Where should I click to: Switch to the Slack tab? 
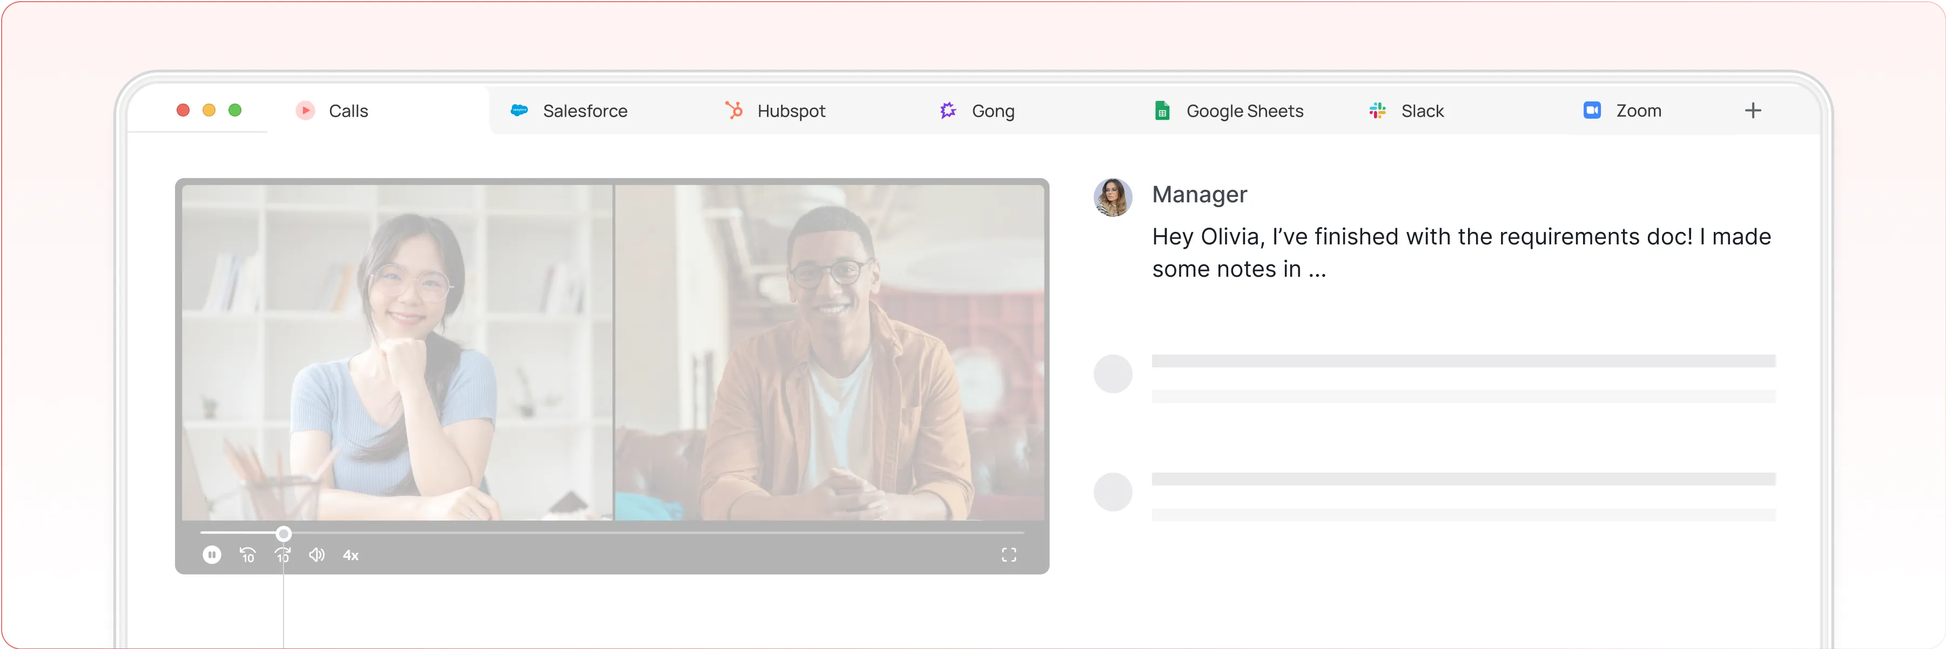click(1406, 111)
